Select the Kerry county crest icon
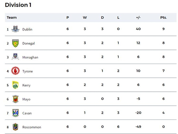The height and width of the screenshot is (134, 178). click(x=15, y=85)
